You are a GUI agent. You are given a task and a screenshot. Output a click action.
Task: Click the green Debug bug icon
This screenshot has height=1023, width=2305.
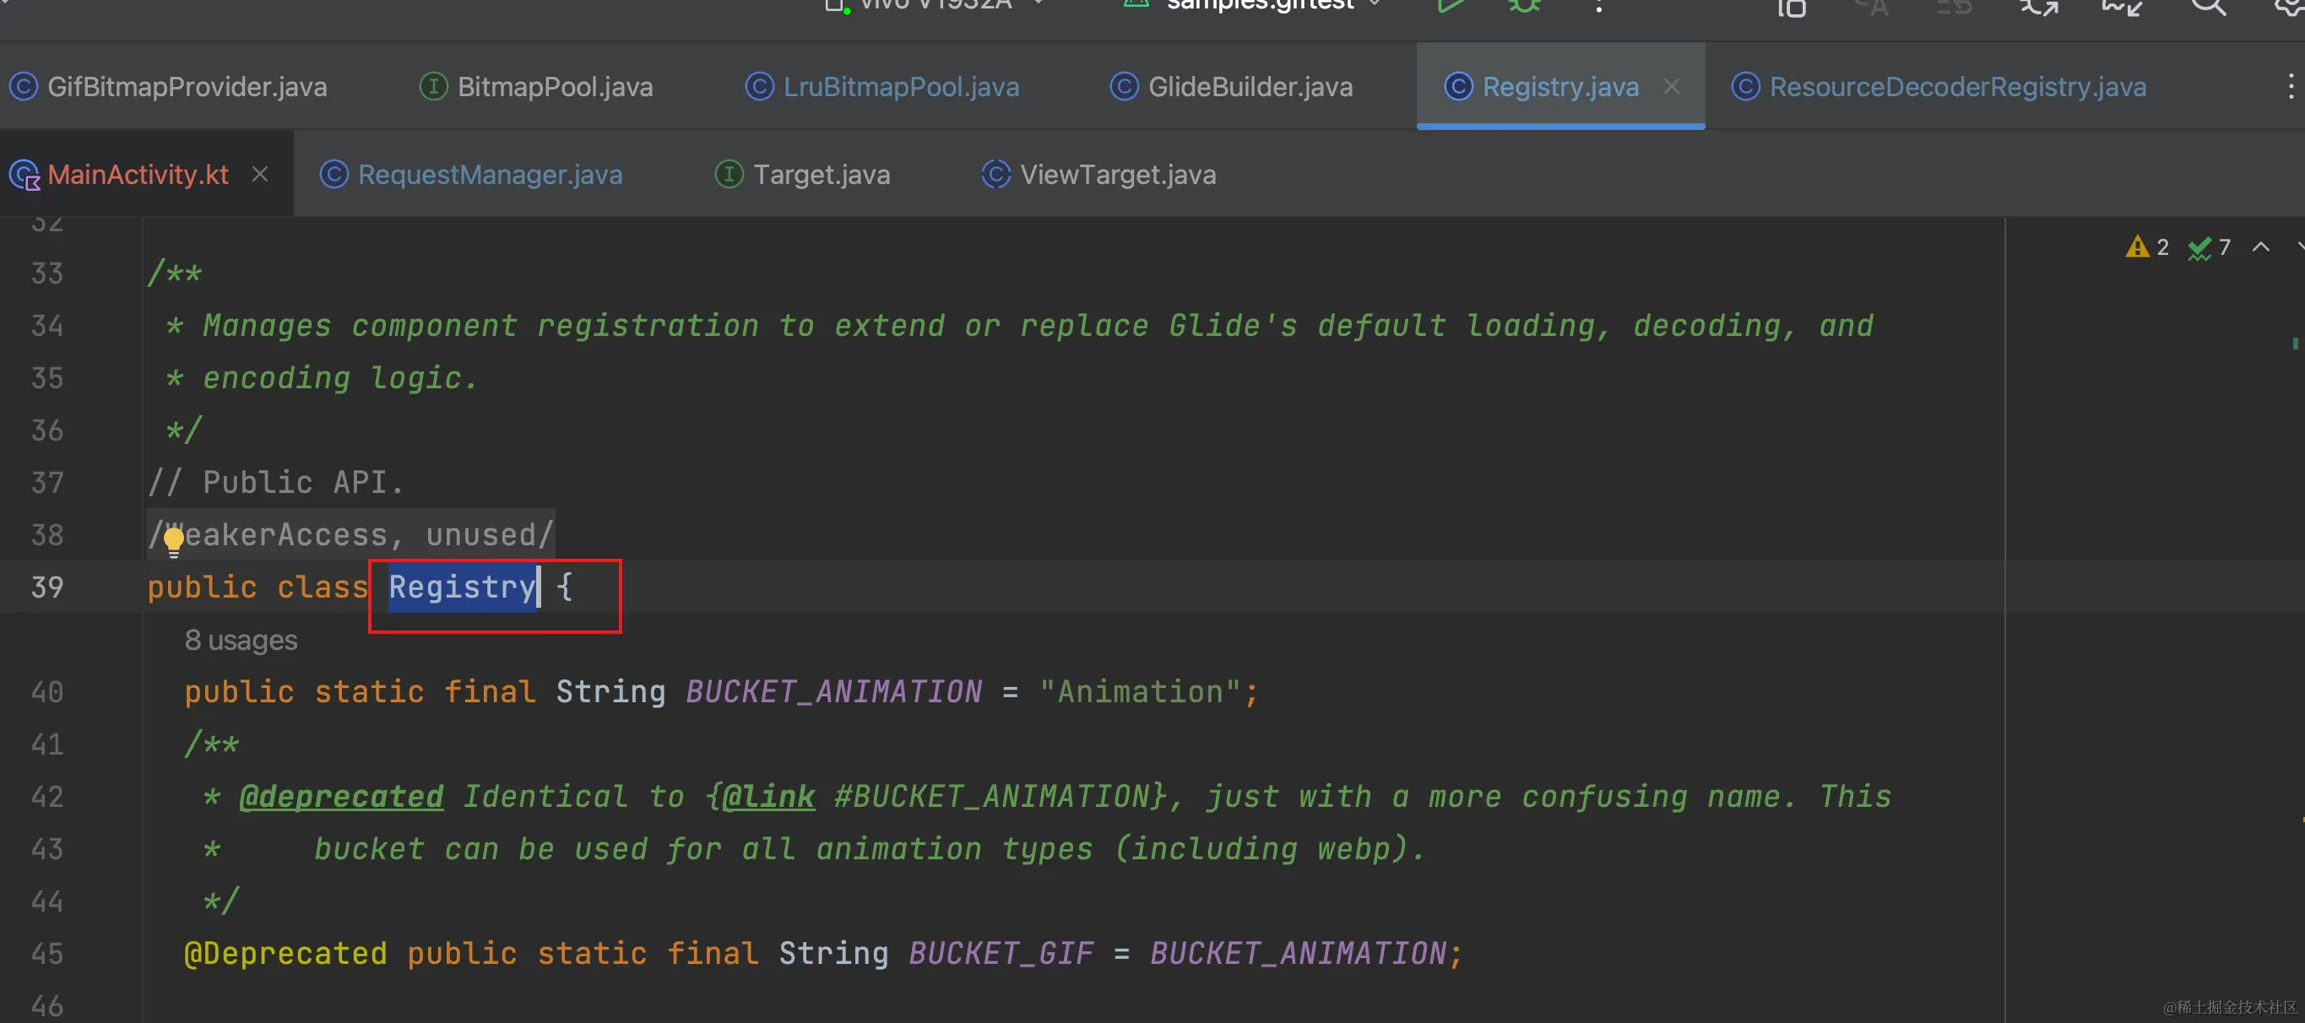[x=1524, y=6]
